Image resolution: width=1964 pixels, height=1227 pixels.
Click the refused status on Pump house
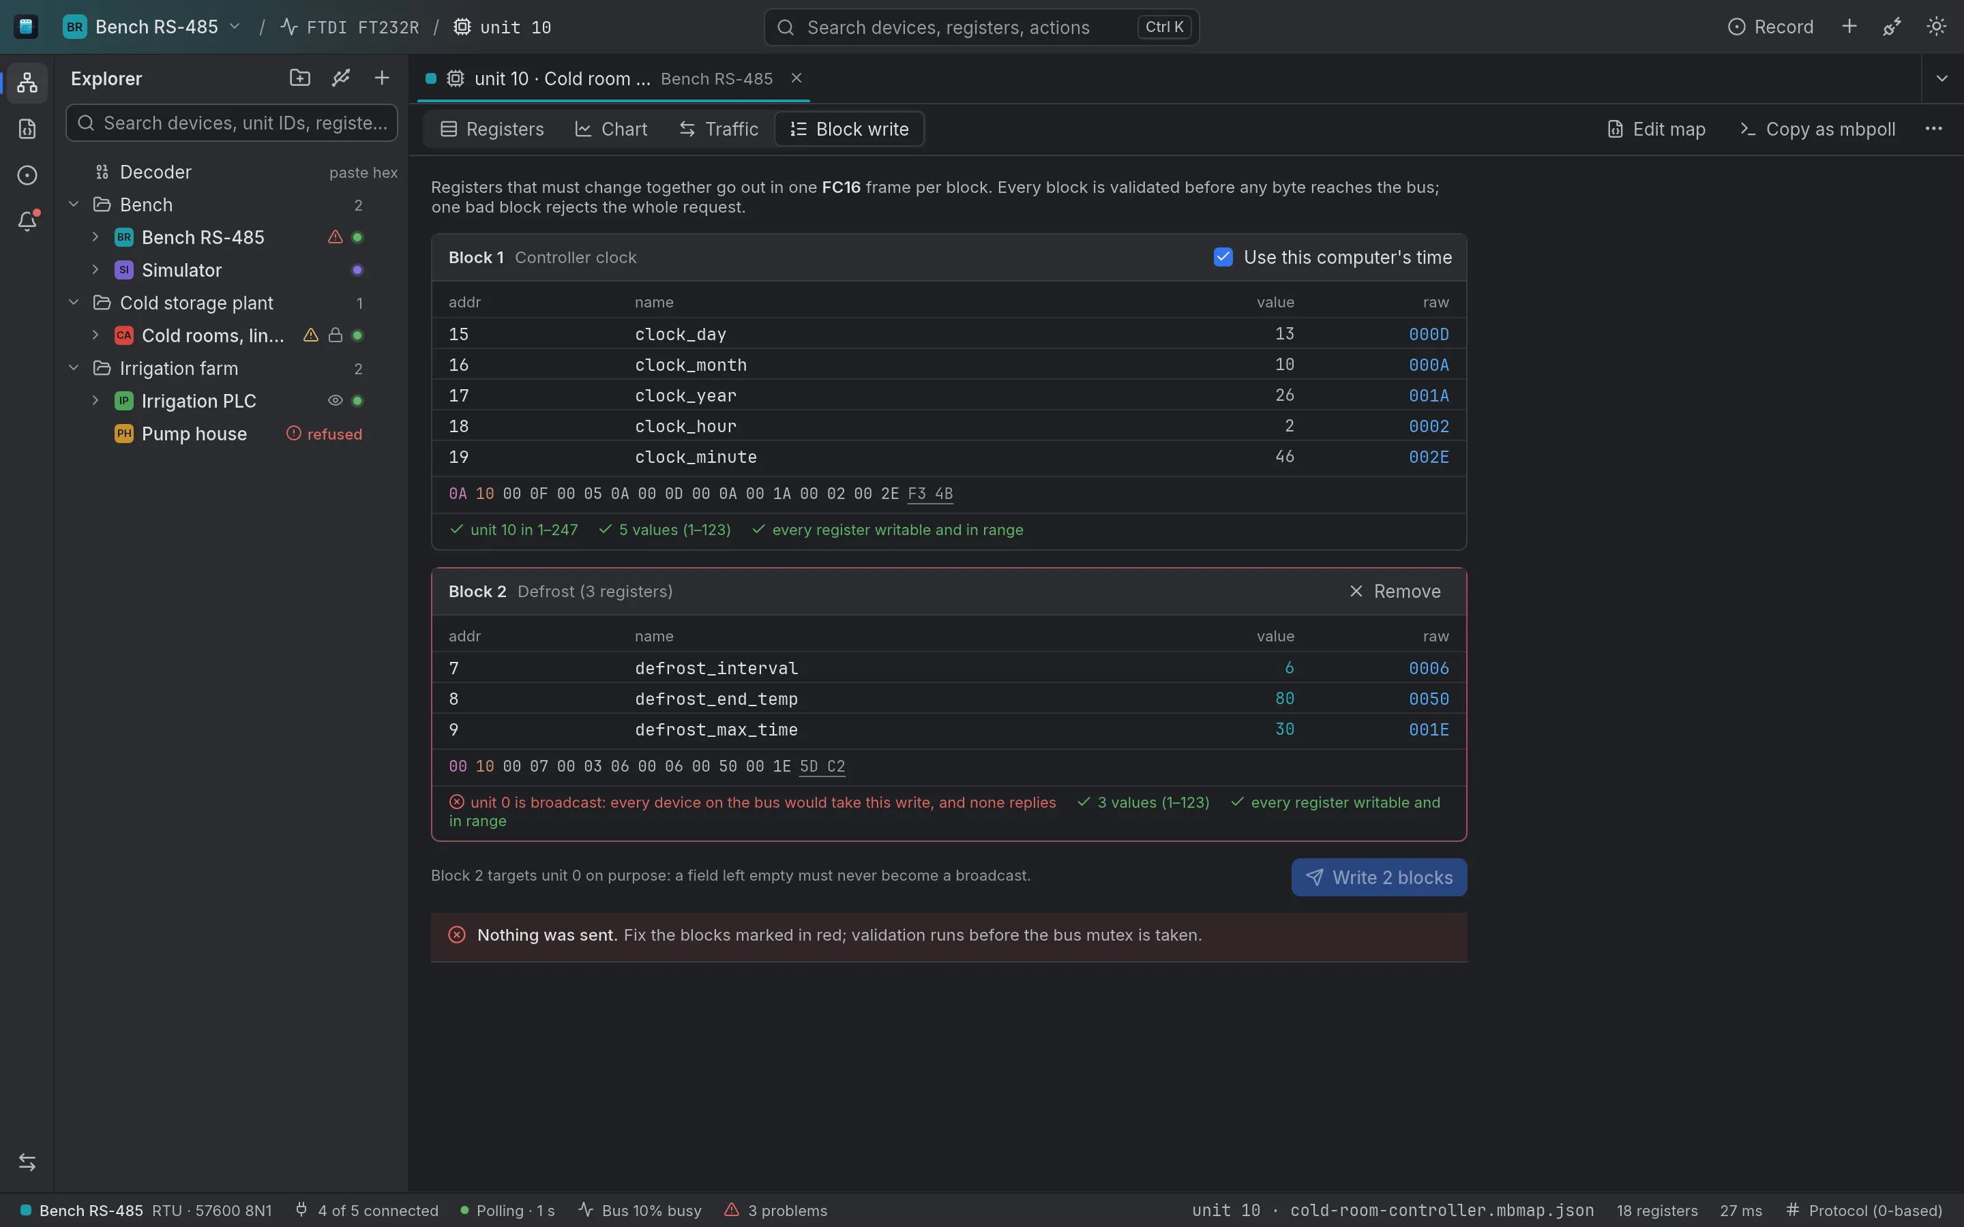(x=325, y=434)
